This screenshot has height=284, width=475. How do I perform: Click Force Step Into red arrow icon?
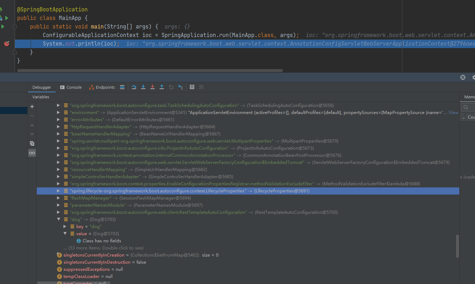click(x=153, y=87)
